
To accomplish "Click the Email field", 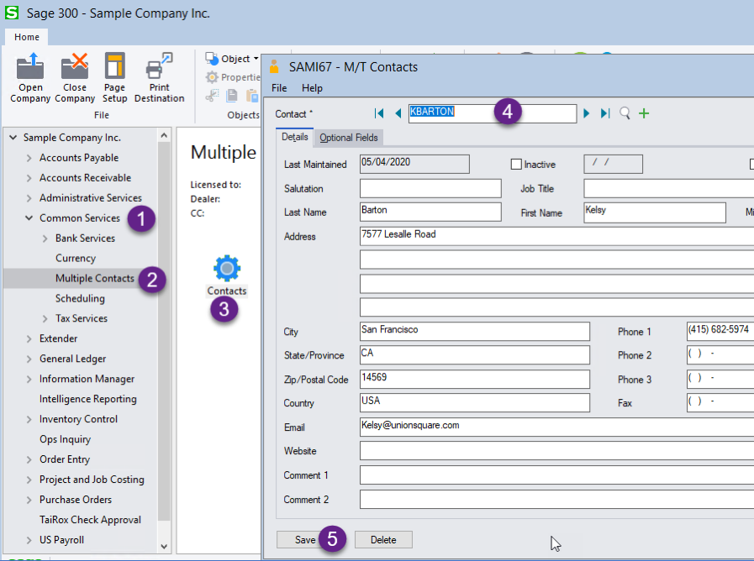I will tap(556, 427).
